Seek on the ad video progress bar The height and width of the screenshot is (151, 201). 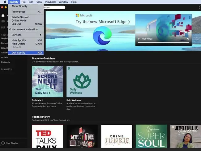164,43
